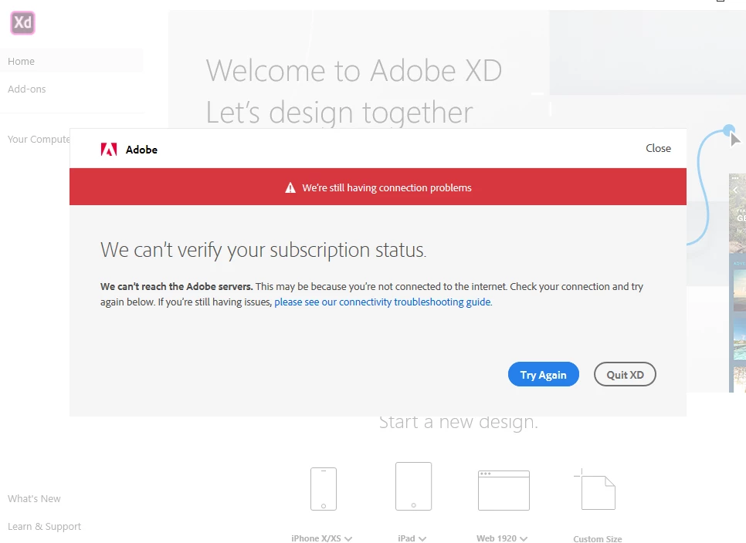The height and width of the screenshot is (543, 746).
Task: Open Learn & Support in sidebar
Action: pos(44,526)
